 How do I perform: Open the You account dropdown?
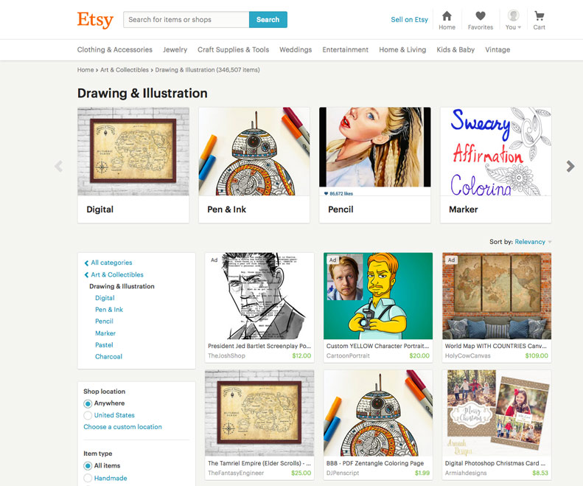tap(514, 21)
